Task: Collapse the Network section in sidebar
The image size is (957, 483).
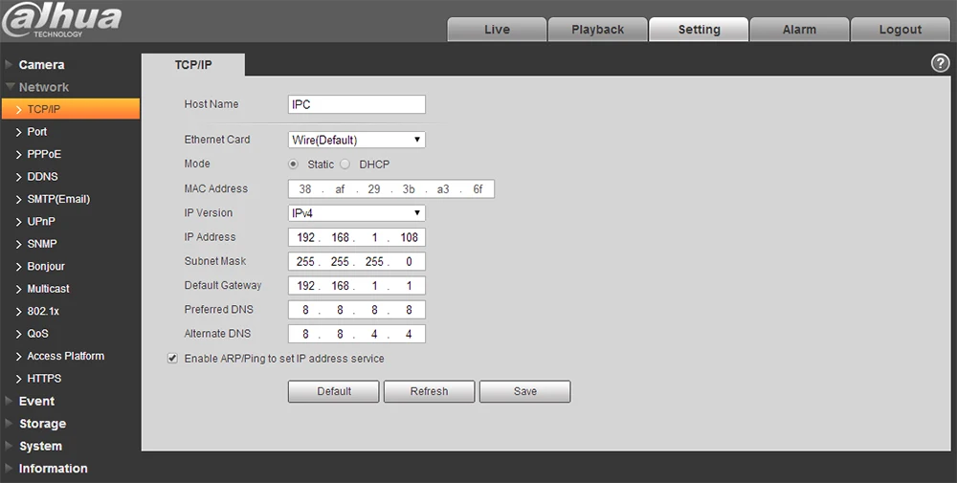Action: (43, 87)
